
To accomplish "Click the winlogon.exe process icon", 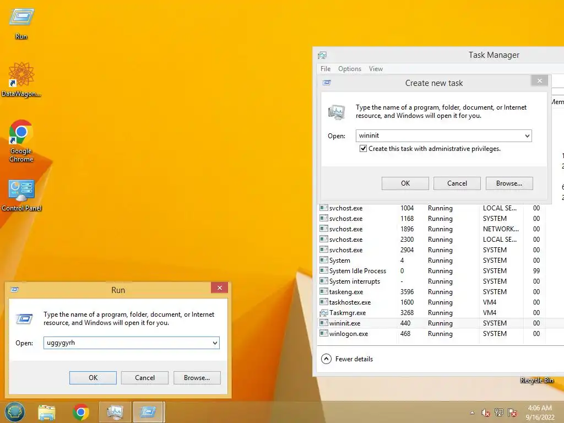I will pyautogui.click(x=324, y=333).
